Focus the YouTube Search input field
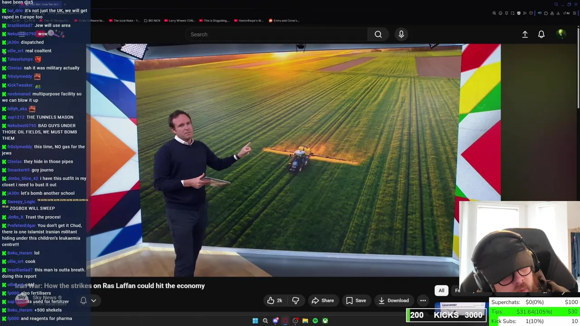Image resolution: width=580 pixels, height=326 pixels. [276, 34]
